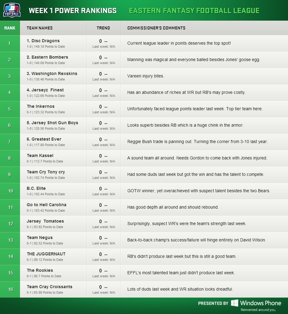Select THE JUGGERNAUT team name
The height and width of the screenshot is (314, 288).
click(x=46, y=254)
